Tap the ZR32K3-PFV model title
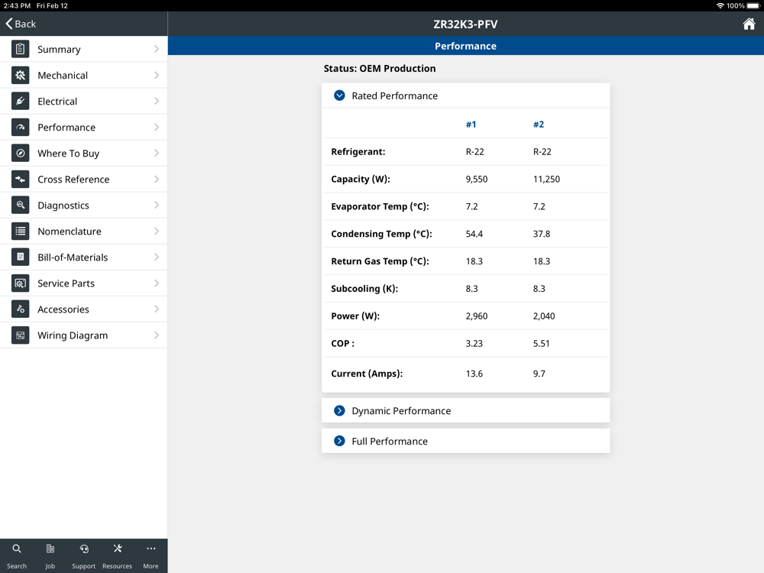This screenshot has width=764, height=573. [x=465, y=24]
